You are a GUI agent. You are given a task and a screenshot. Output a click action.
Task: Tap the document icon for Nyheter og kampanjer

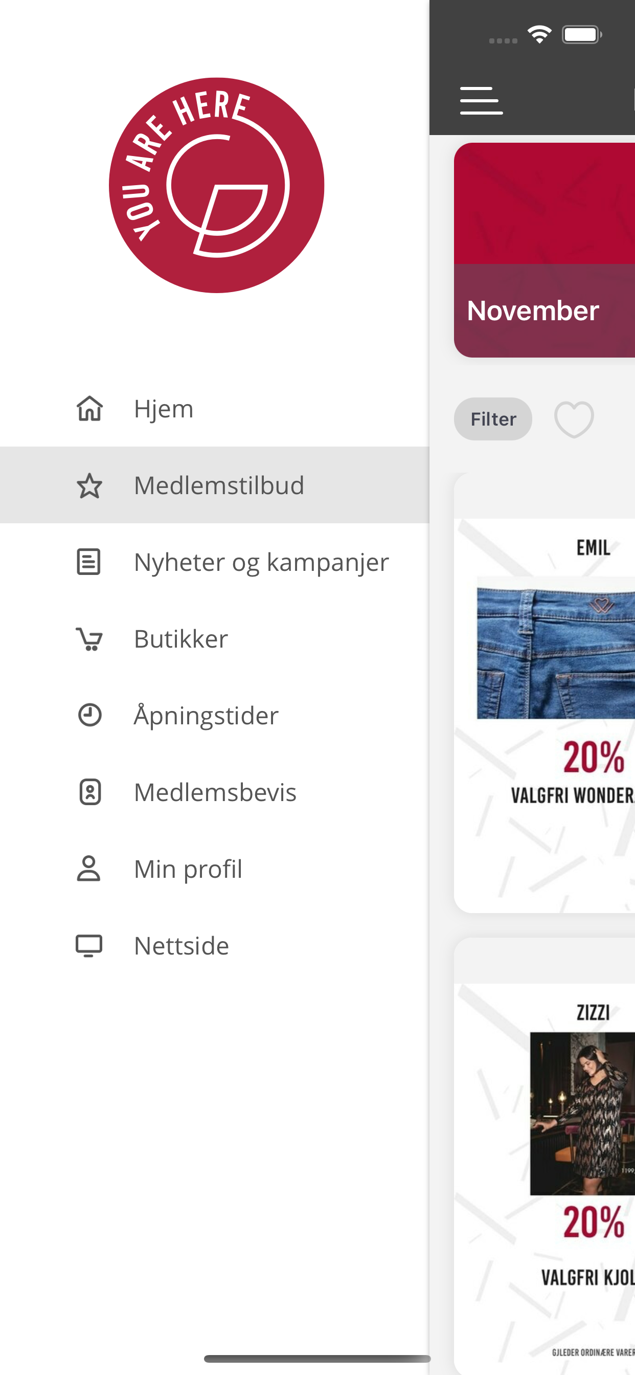(x=88, y=562)
